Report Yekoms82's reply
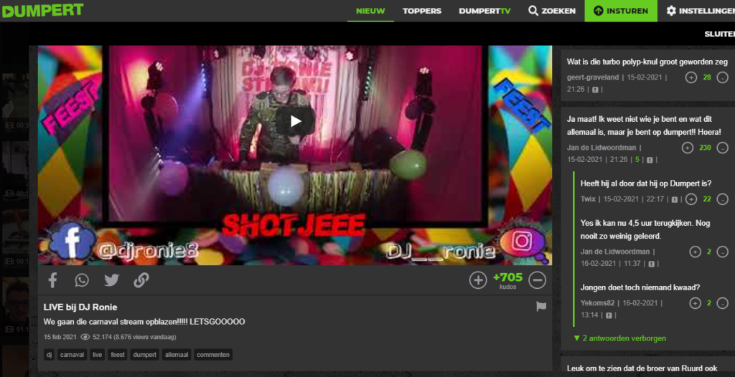735x377 pixels. (x=609, y=315)
